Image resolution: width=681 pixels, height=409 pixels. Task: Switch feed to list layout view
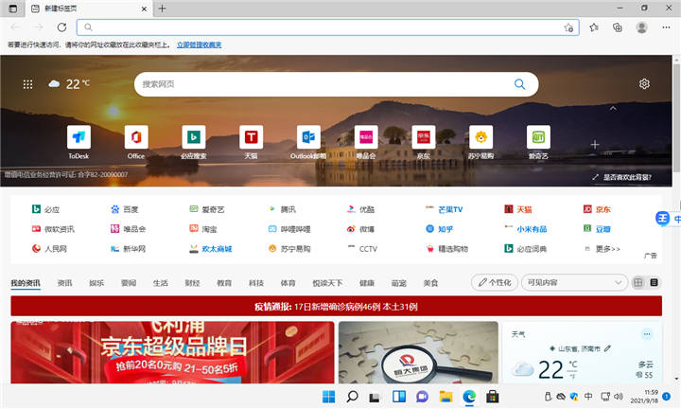tap(654, 282)
